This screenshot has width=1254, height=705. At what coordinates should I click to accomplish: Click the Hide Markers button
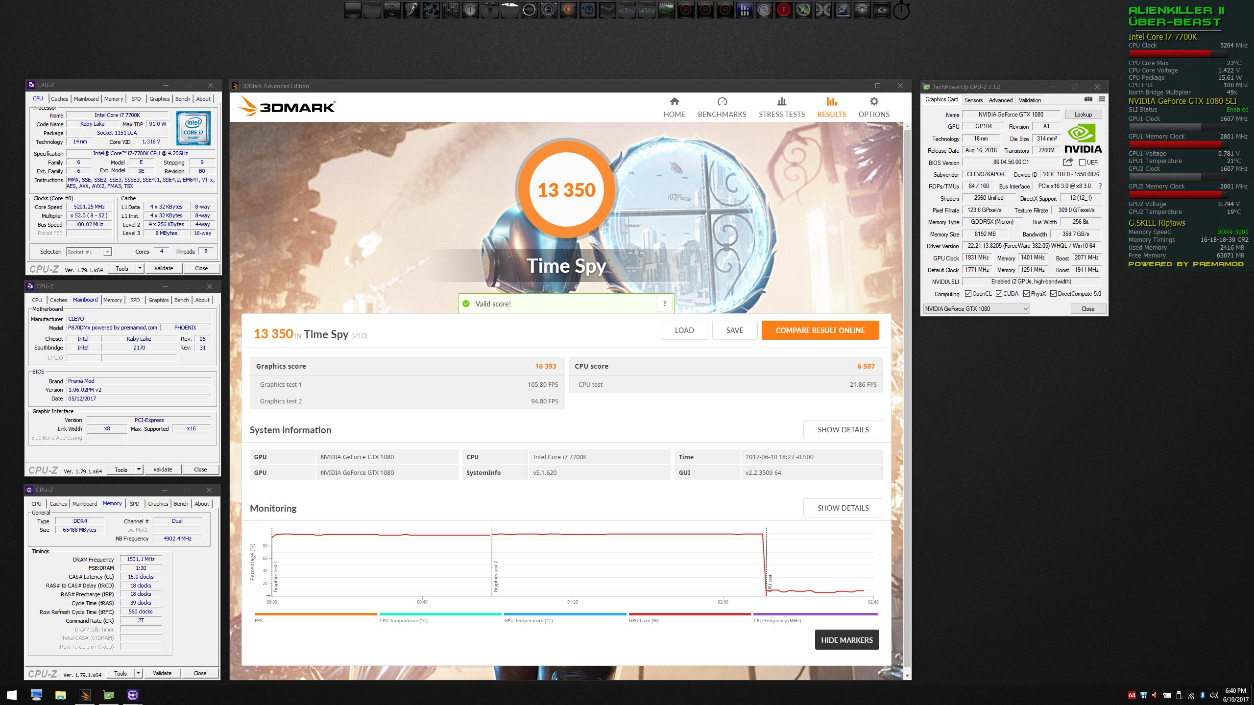click(846, 640)
